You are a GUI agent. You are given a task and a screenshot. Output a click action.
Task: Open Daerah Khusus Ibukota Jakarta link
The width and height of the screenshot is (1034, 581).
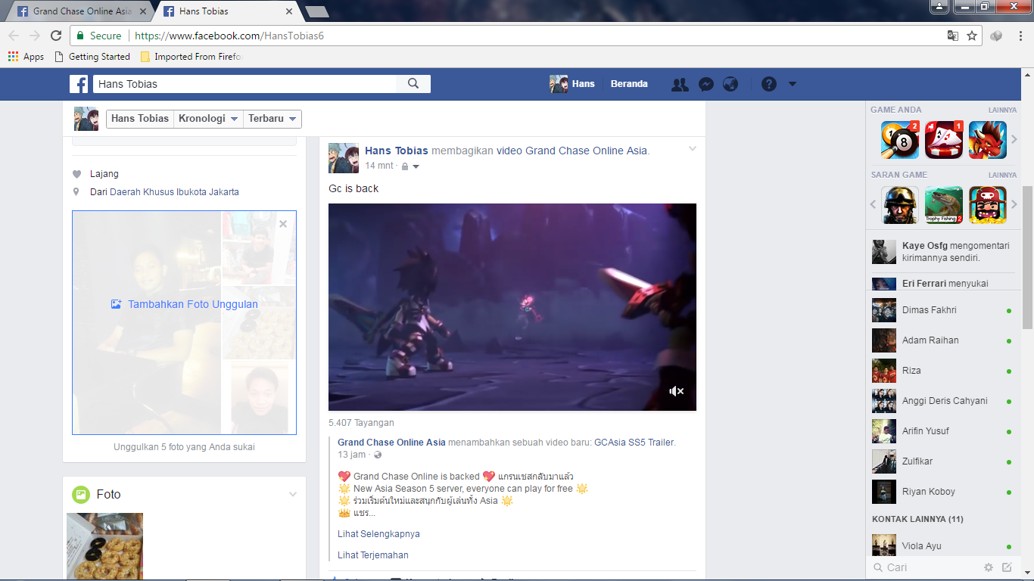pyautogui.click(x=174, y=192)
